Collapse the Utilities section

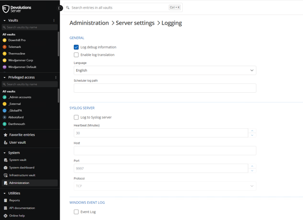[5, 193]
